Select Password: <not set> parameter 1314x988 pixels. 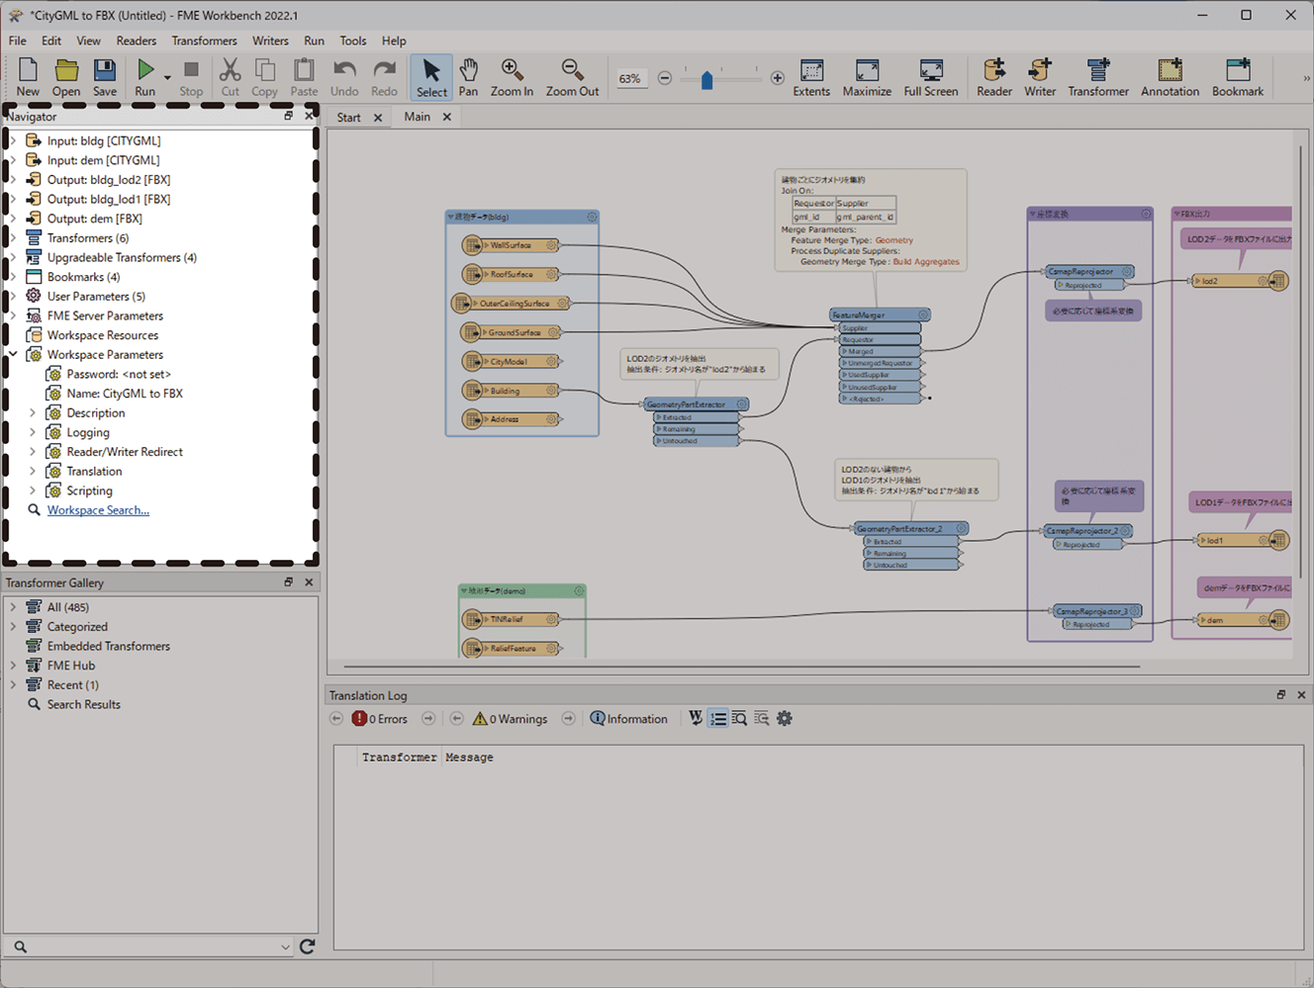click(x=119, y=374)
